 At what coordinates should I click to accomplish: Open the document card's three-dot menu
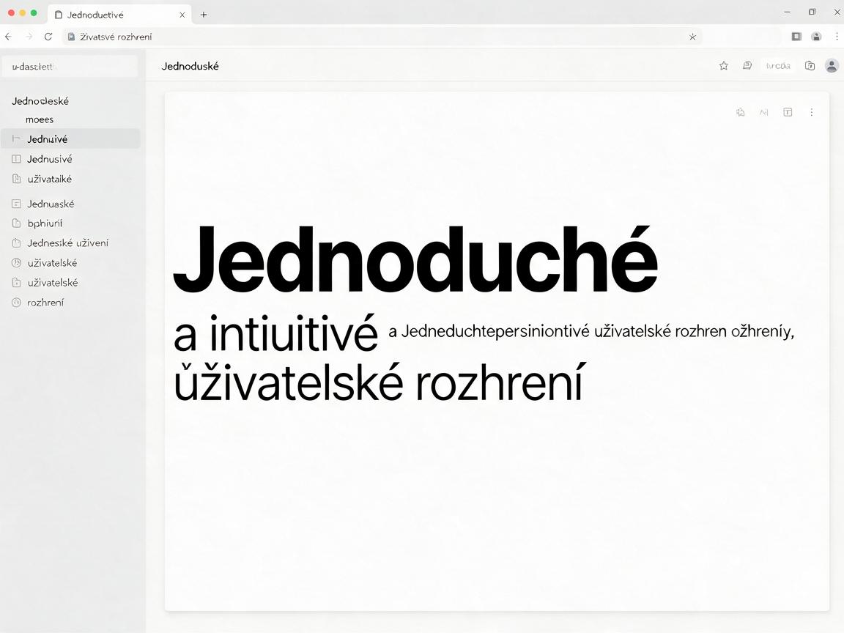pyautogui.click(x=812, y=112)
